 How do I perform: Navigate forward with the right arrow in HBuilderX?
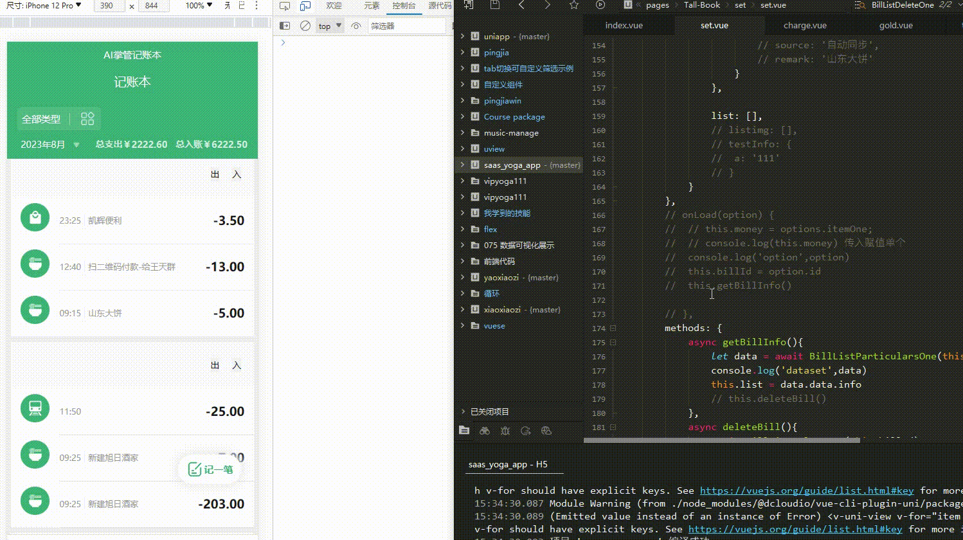click(x=547, y=4)
